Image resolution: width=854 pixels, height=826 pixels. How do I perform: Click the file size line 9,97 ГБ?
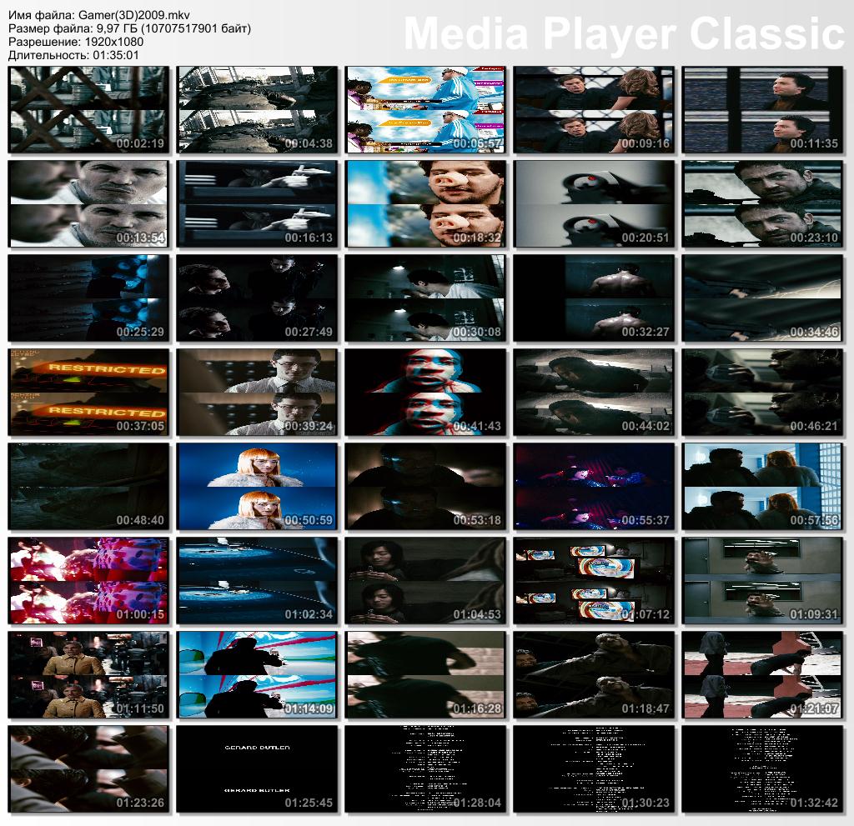point(129,28)
